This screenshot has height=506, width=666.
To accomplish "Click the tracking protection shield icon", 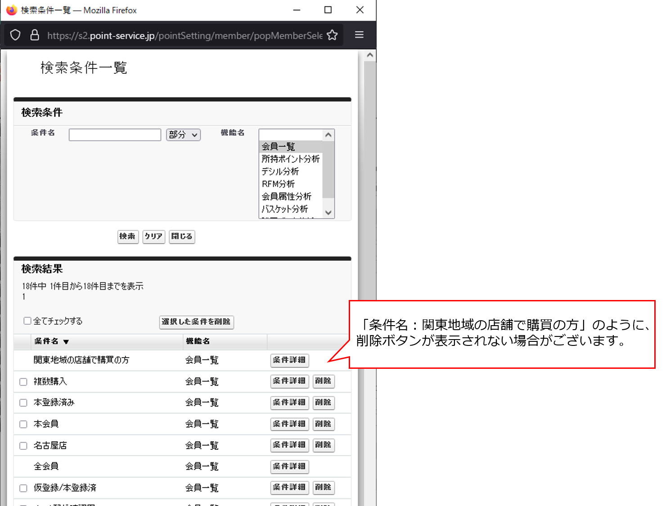I will coord(15,35).
